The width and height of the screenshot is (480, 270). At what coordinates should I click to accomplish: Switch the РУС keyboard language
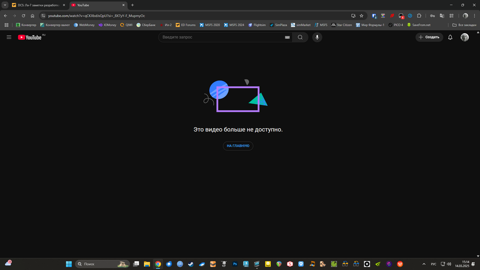point(433,264)
